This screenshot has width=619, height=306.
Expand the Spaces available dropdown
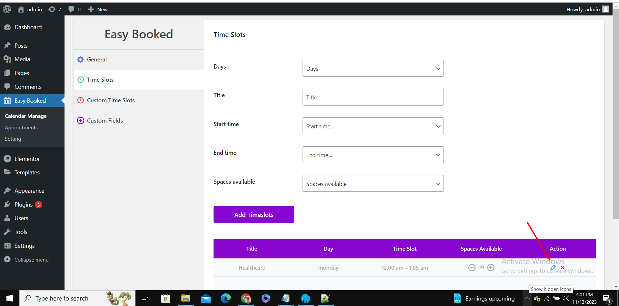[373, 183]
